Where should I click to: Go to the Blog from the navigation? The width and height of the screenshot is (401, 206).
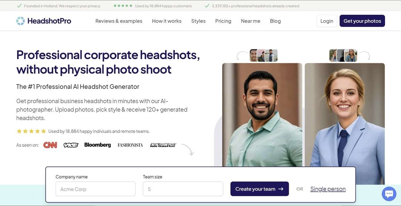pyautogui.click(x=275, y=21)
